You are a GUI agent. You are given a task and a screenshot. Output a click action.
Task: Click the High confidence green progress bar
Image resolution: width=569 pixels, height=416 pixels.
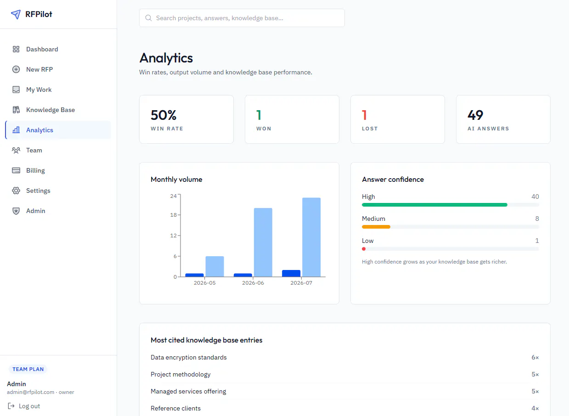pos(434,205)
